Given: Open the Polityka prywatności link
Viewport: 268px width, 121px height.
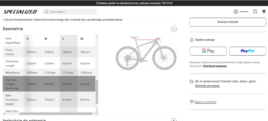Looking at the screenshot, I should (x=215, y=66).
